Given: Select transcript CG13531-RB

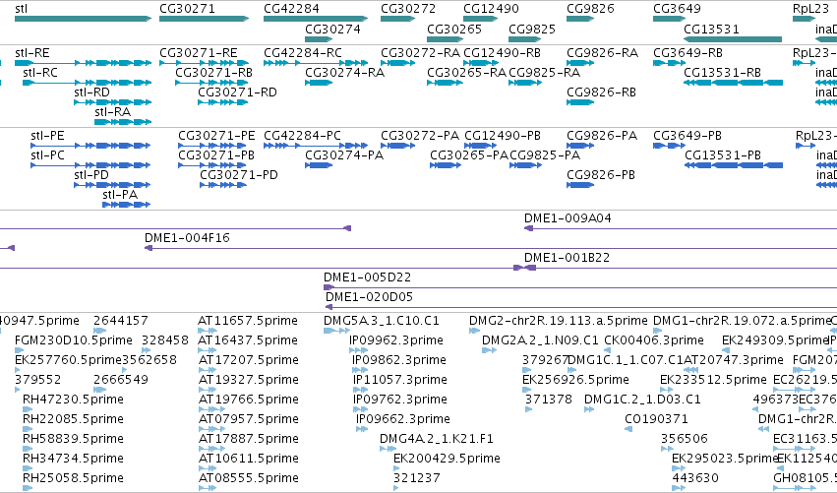Looking at the screenshot, I should (722, 73).
